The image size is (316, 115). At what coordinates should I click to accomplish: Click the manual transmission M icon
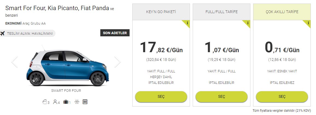coord(85,102)
